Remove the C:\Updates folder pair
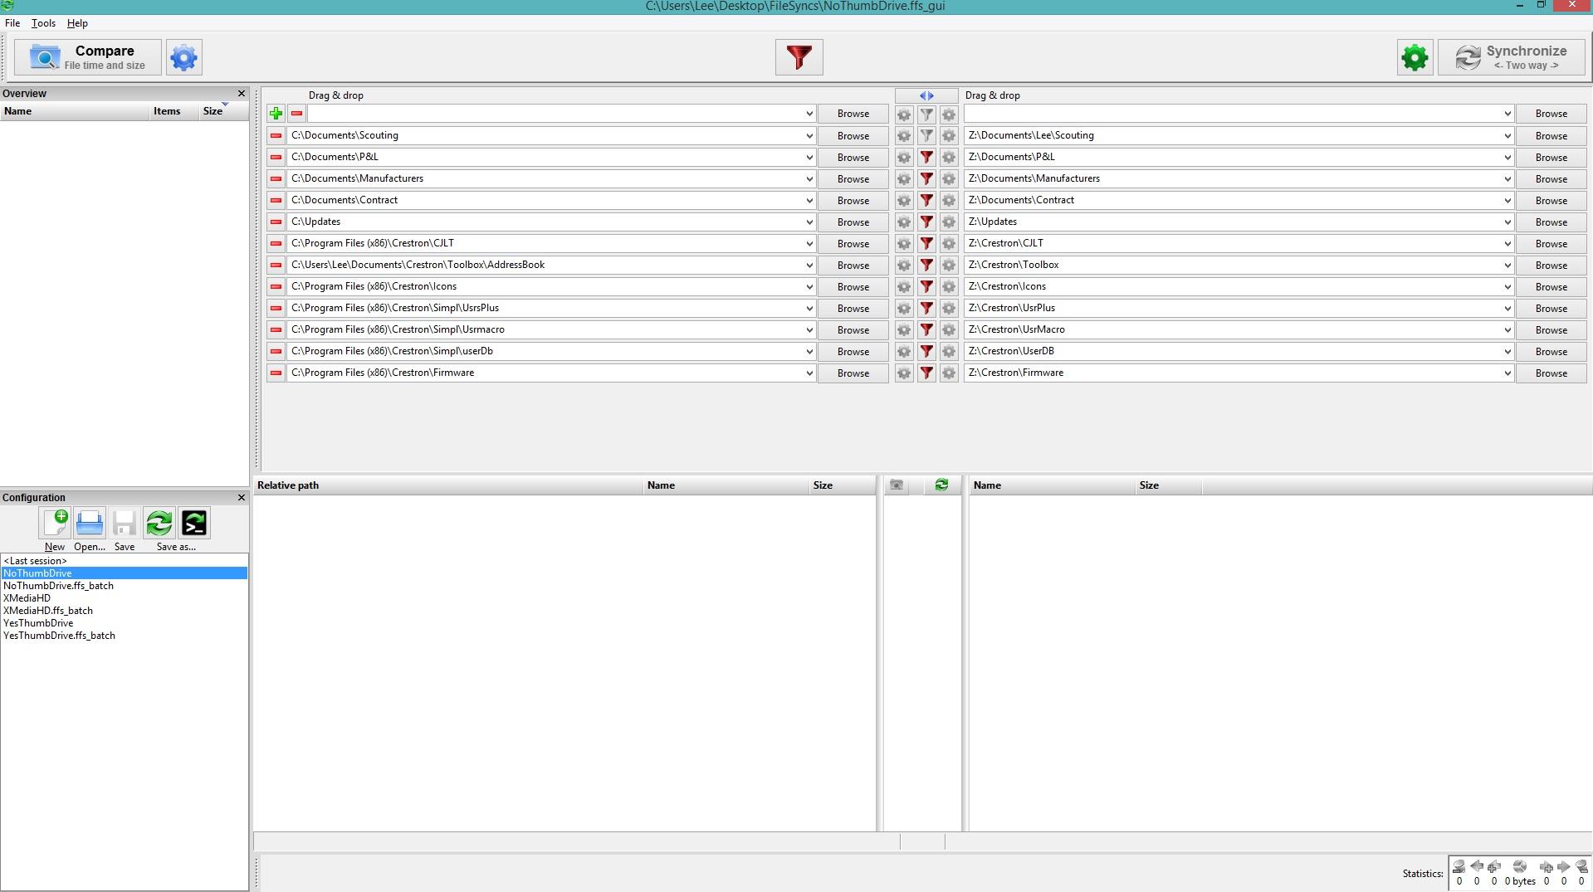1593x892 pixels. (x=276, y=222)
